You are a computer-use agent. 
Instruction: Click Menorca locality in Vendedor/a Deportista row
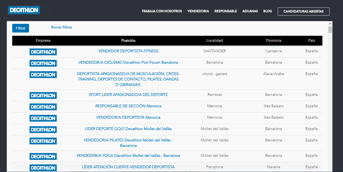215,118
